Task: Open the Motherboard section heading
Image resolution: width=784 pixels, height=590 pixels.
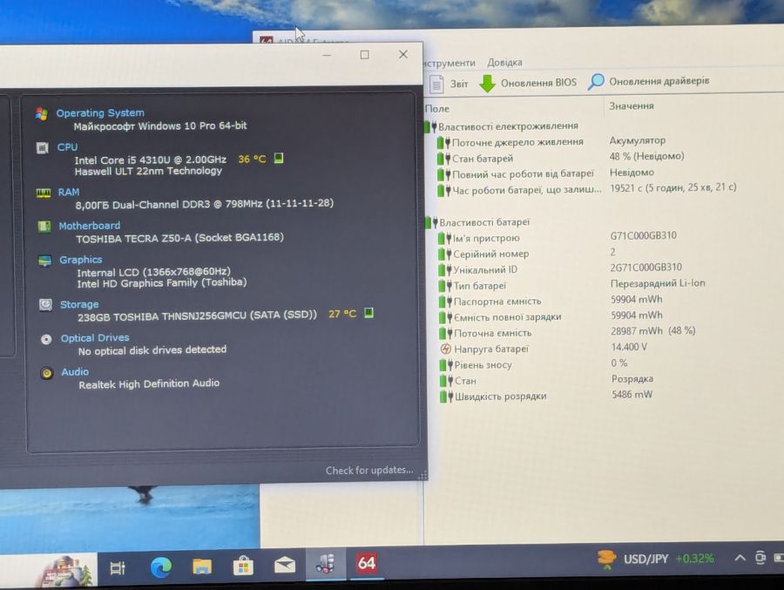Action: tap(89, 226)
